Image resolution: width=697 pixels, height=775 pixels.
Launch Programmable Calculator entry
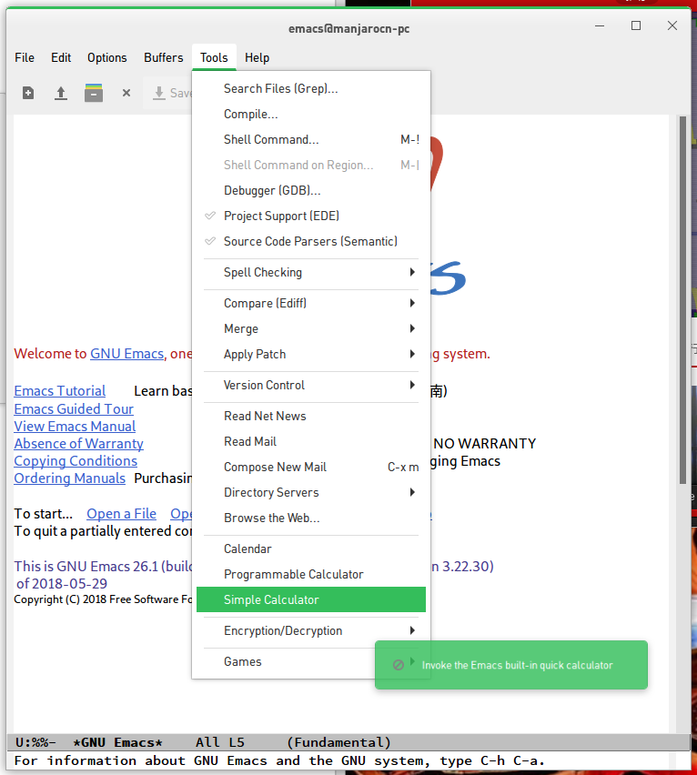311,574
